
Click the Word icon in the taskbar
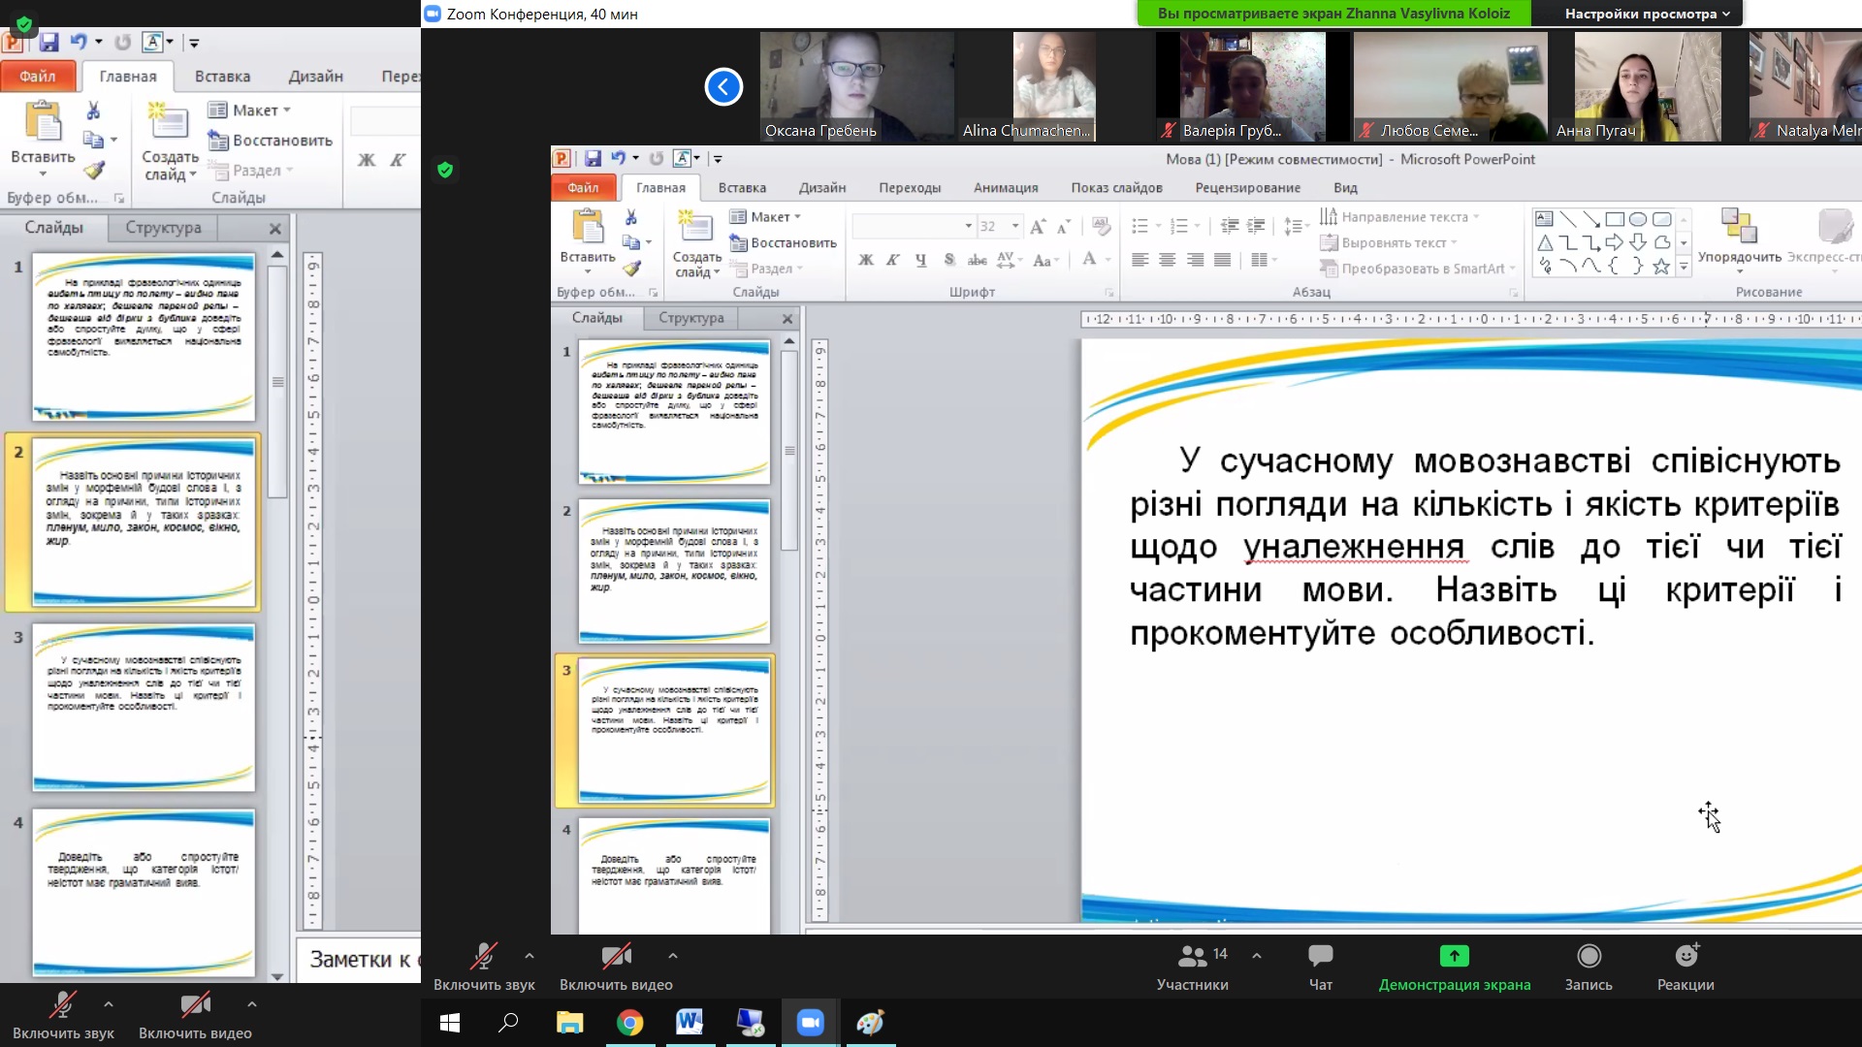[x=690, y=1023]
